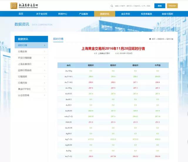Click 最高价 column header
188x162 pixels.
click(x=113, y=65)
